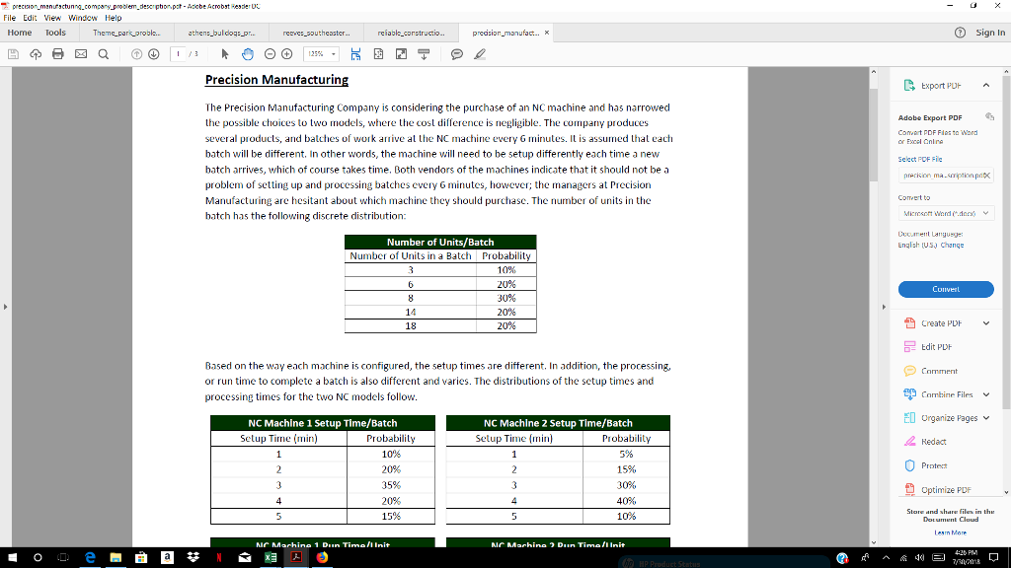Open the View menu

(x=52, y=17)
